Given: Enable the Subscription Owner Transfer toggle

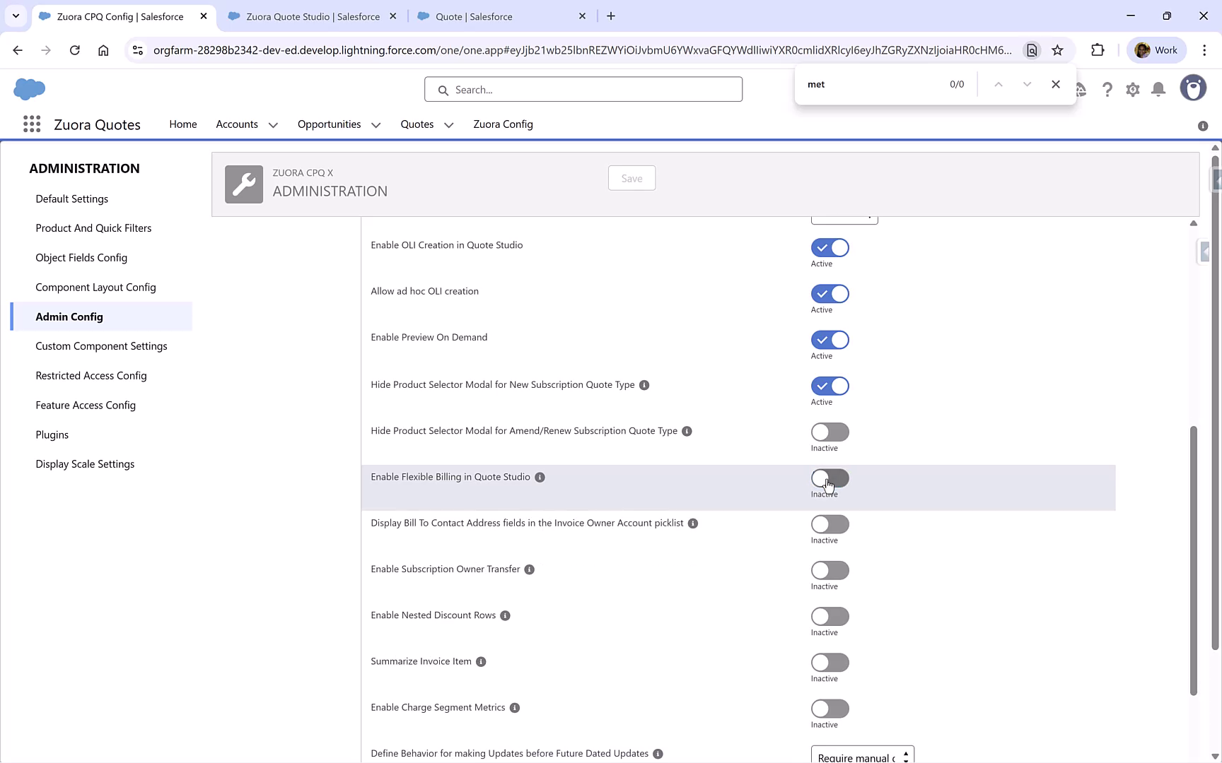Looking at the screenshot, I should pyautogui.click(x=830, y=571).
